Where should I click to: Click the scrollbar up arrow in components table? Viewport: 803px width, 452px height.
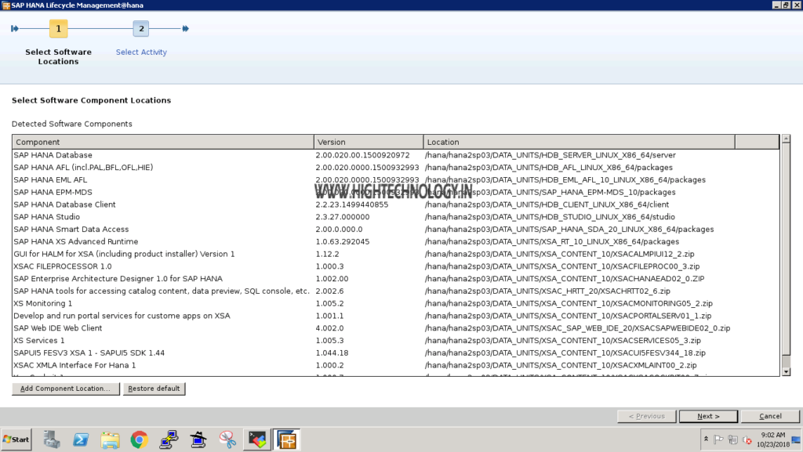(x=786, y=139)
